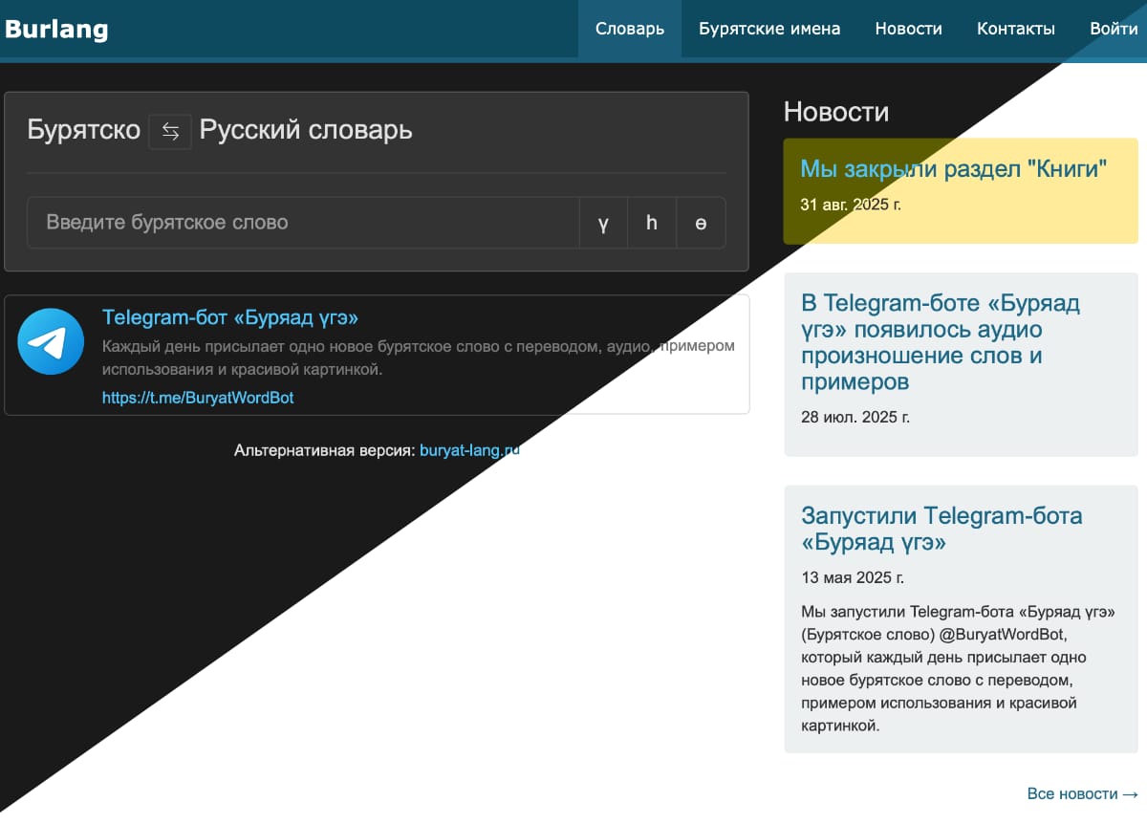Open the Бурятские имена section

point(769,29)
